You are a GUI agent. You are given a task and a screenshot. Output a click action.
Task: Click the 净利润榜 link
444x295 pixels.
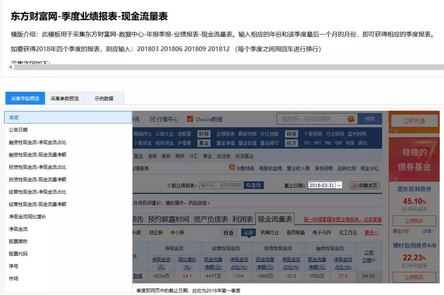[x=324, y=168]
